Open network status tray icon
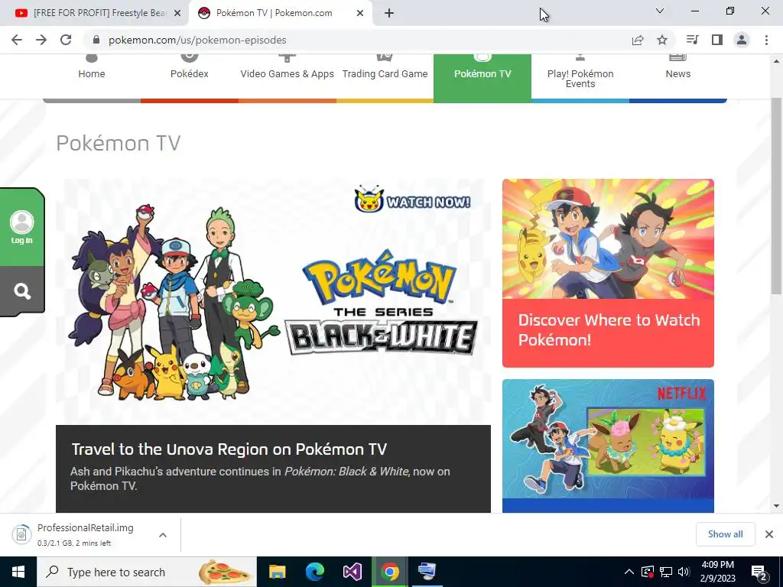This screenshot has width=783, height=587. coord(666,572)
